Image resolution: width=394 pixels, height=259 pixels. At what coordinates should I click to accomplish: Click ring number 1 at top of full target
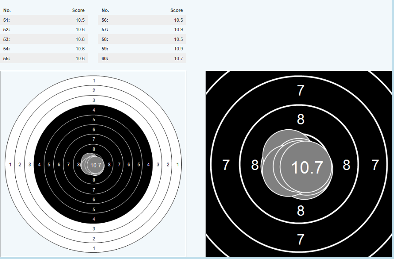94,81
